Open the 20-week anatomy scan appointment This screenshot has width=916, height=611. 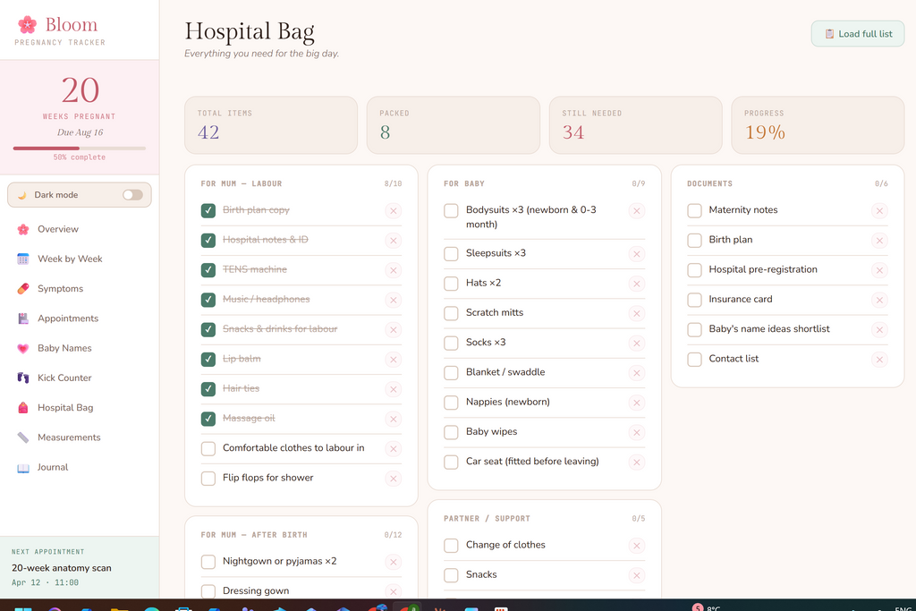(x=80, y=567)
